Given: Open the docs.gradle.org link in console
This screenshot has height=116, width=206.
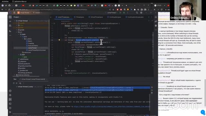Looking at the screenshot, I should pos(112,107).
